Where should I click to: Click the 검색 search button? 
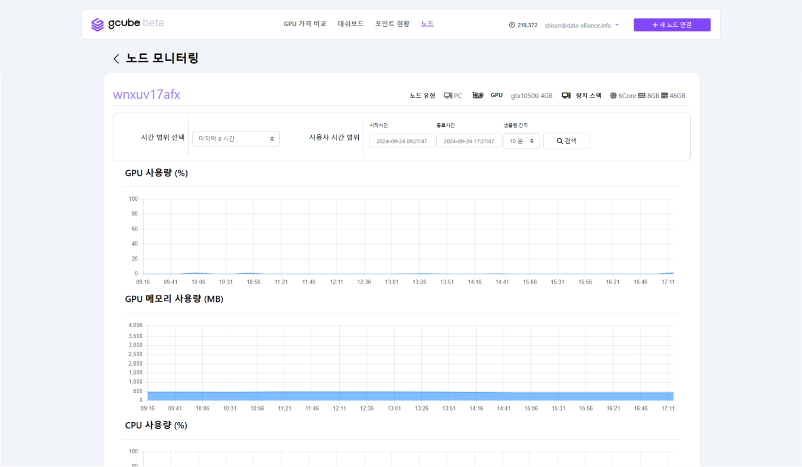(x=566, y=141)
